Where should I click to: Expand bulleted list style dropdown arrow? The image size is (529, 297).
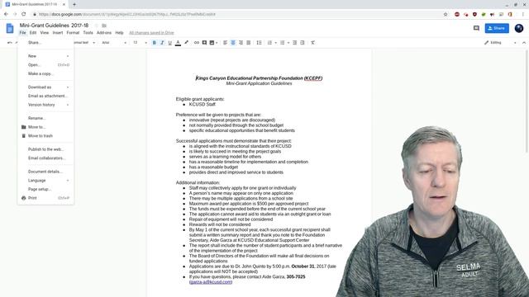coord(288,43)
